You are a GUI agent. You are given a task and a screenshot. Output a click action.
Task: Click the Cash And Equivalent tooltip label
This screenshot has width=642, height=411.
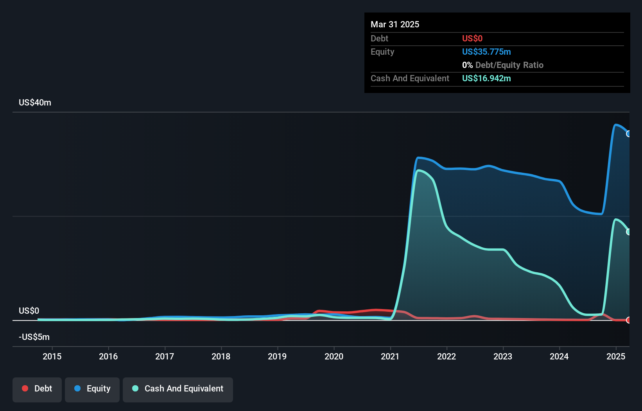coord(410,78)
